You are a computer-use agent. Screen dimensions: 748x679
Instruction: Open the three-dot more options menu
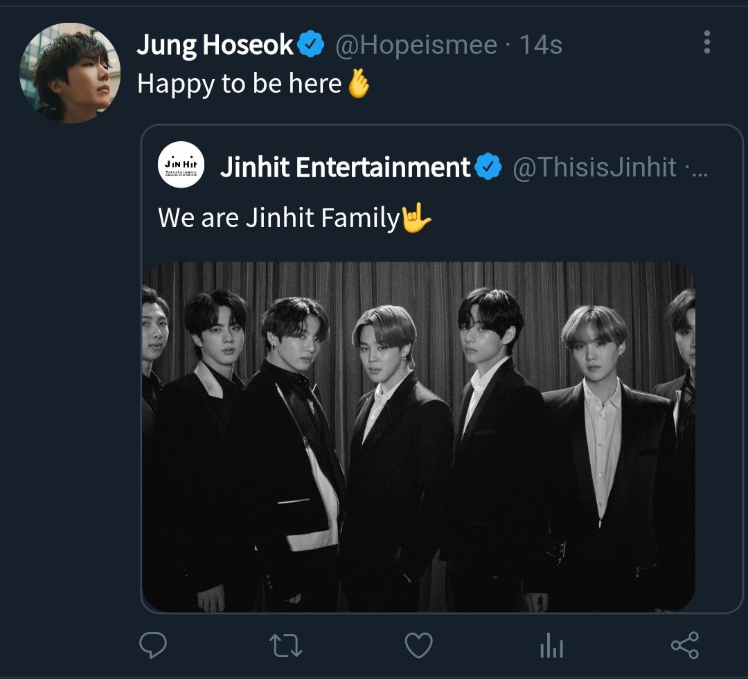[706, 42]
